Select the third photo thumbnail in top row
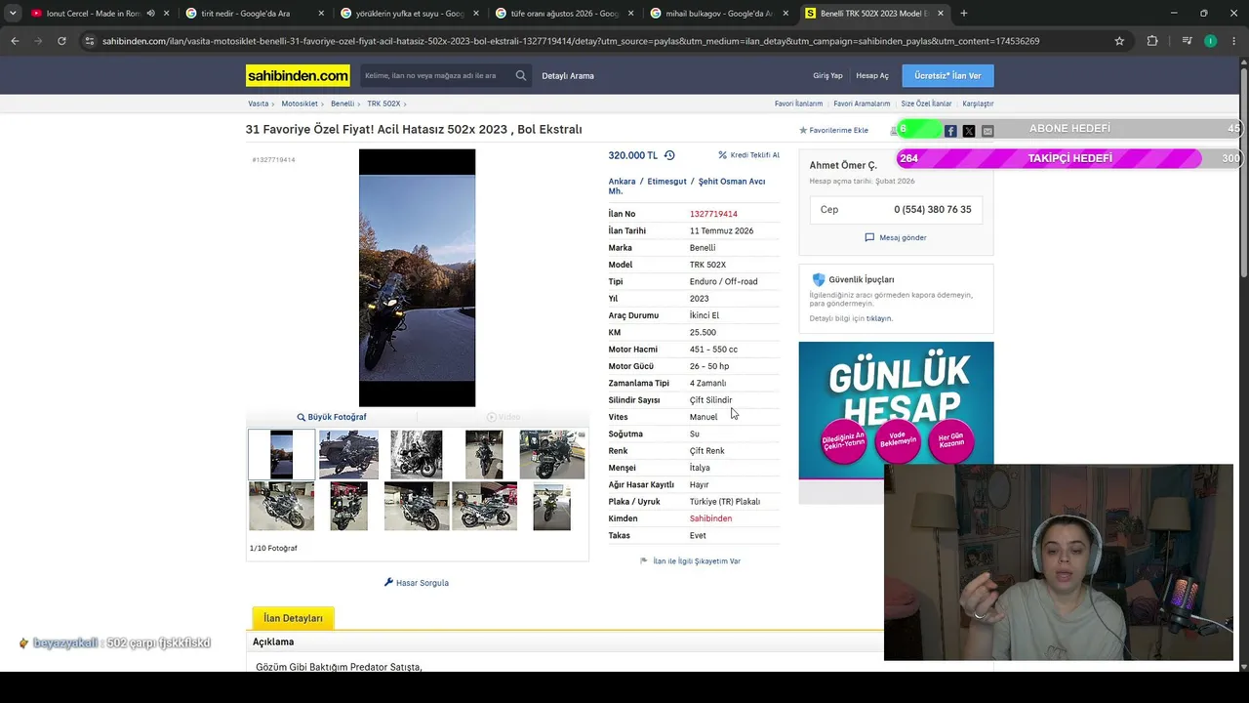 click(417, 454)
